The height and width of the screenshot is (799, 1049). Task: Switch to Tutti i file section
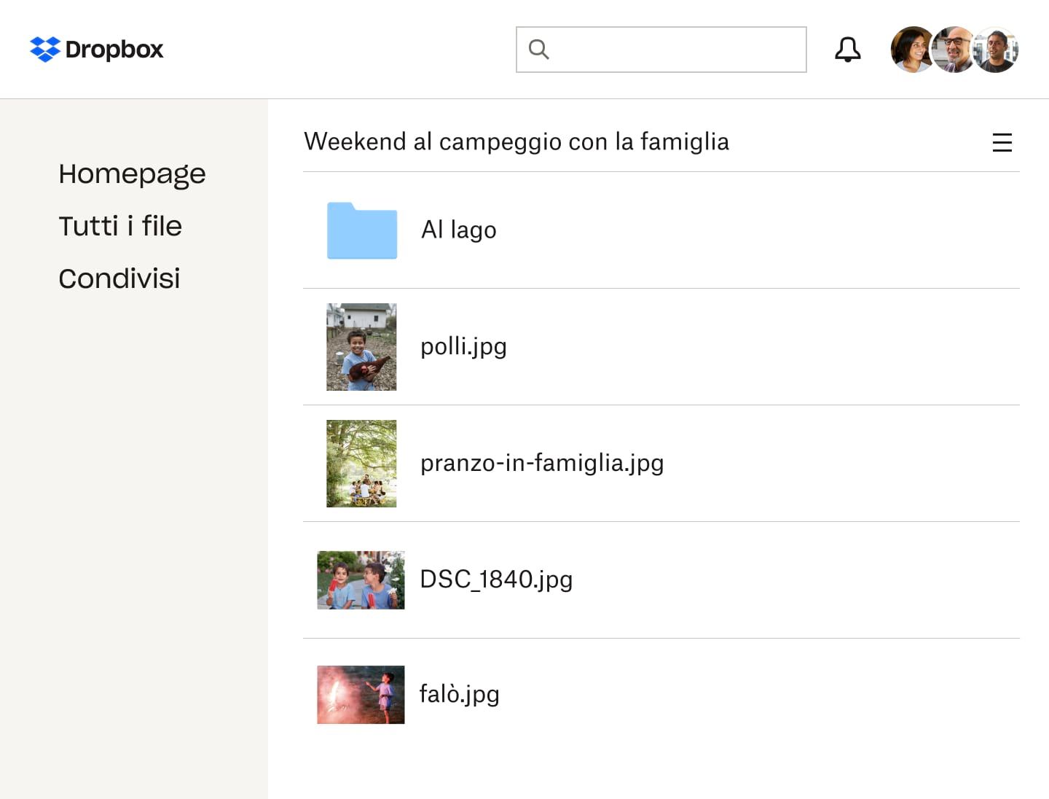[x=120, y=226]
